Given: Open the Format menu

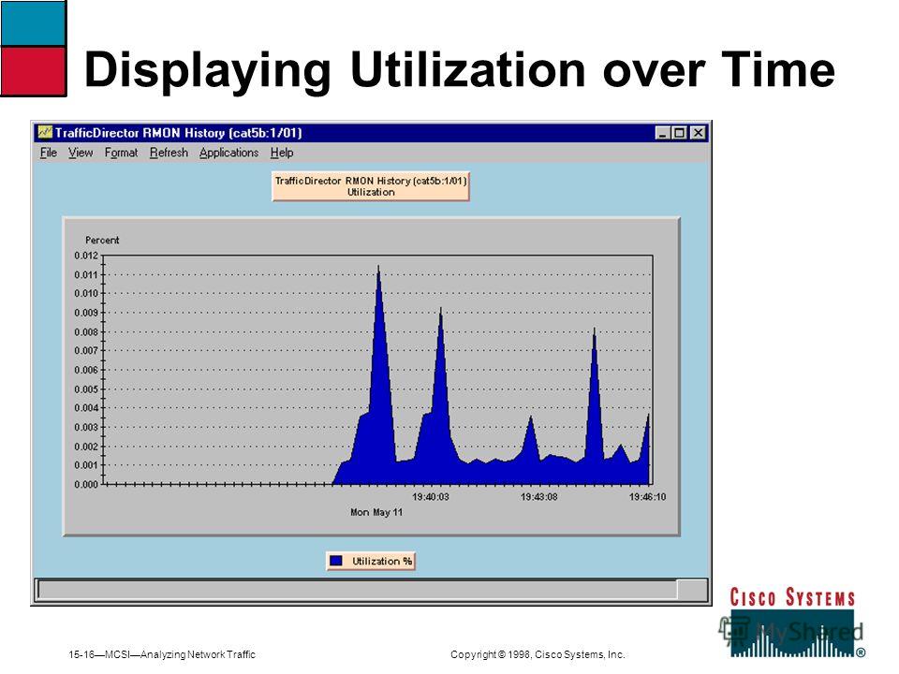Looking at the screenshot, I should [x=121, y=153].
